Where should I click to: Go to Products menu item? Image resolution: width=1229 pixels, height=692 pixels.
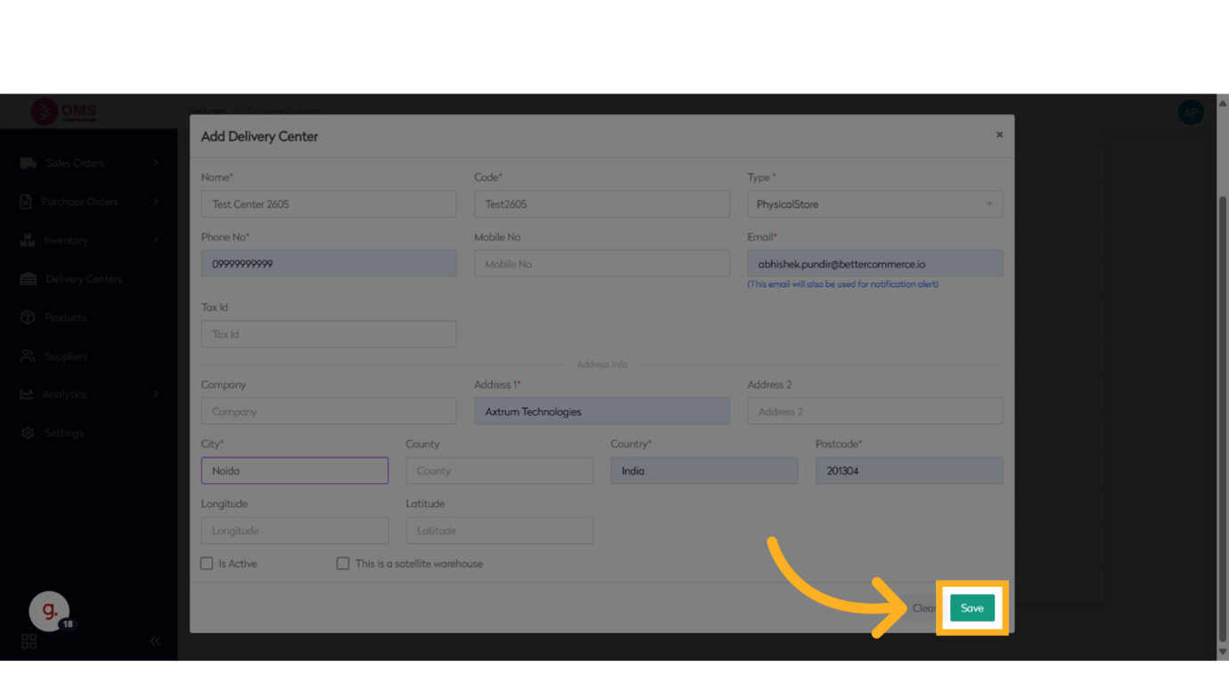pos(66,317)
